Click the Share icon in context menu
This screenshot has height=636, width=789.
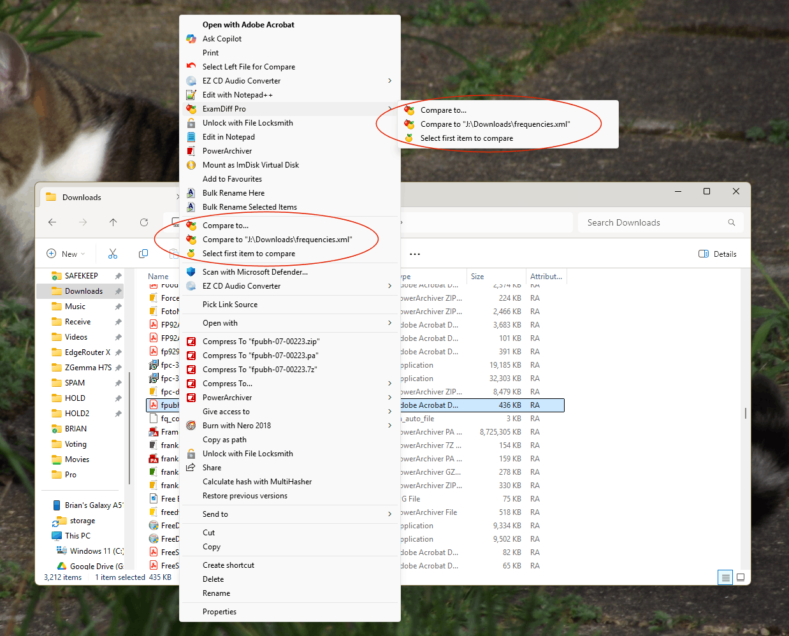[x=191, y=468]
